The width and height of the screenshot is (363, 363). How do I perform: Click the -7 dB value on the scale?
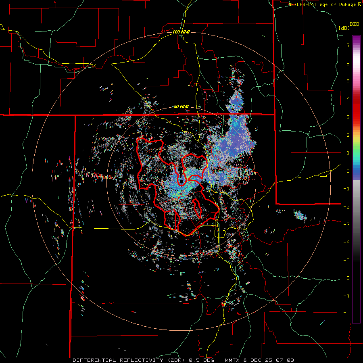pyautogui.click(x=346, y=296)
